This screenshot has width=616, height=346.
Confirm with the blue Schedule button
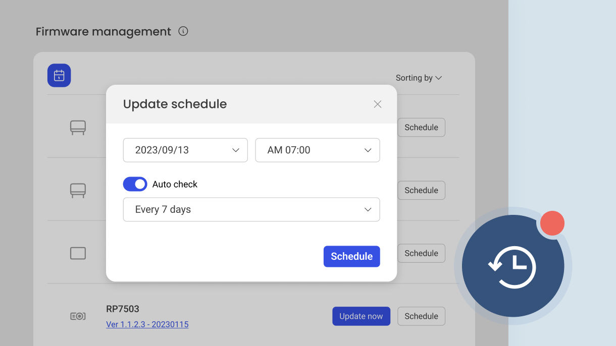[x=351, y=256]
